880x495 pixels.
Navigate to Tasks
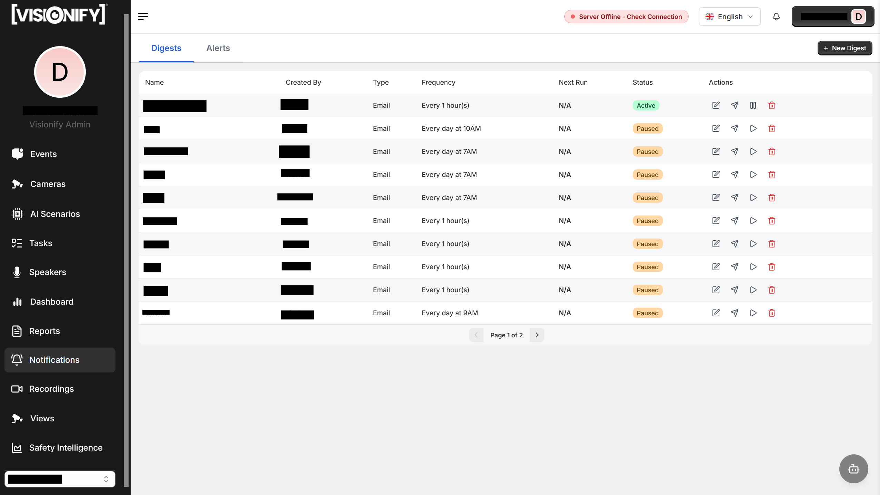pos(60,243)
